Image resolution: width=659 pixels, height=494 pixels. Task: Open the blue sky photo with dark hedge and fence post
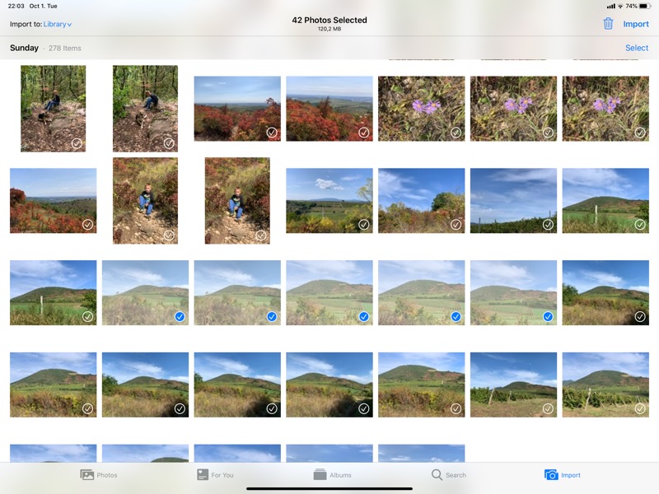coord(513,200)
